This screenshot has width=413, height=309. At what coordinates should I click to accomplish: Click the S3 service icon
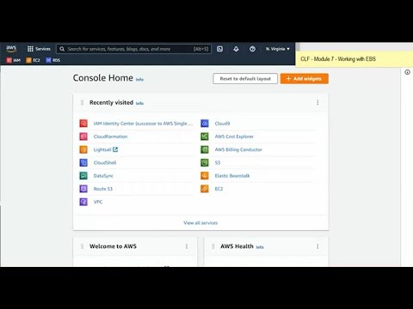205,162
